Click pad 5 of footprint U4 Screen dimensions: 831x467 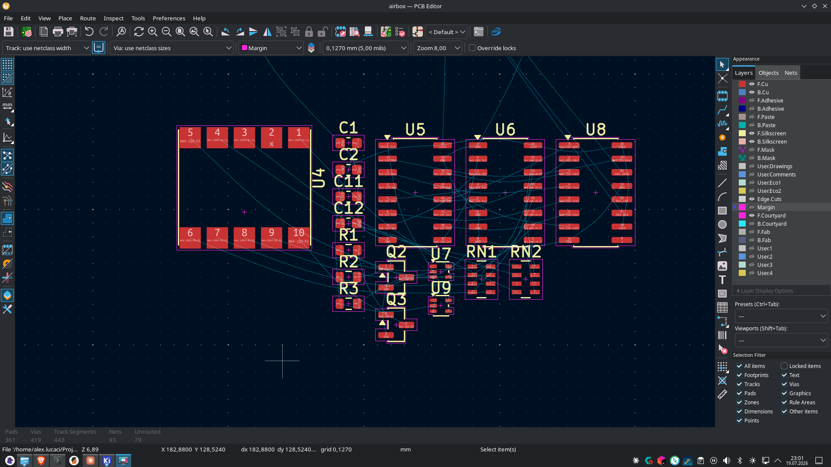(190, 138)
